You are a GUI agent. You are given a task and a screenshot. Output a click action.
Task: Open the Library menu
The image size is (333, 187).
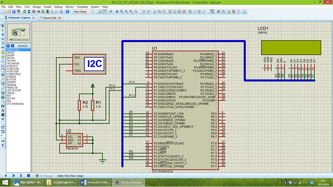pyautogui.click(x=69, y=7)
